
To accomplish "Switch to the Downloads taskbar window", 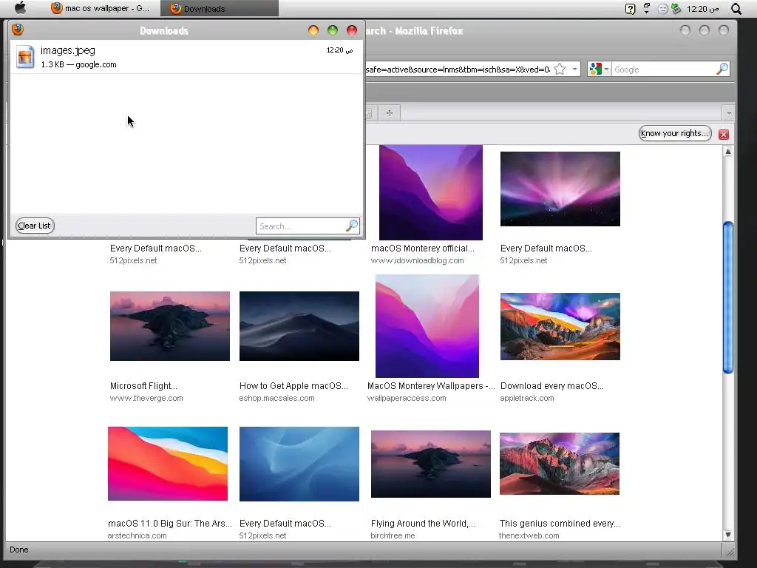I will point(220,8).
